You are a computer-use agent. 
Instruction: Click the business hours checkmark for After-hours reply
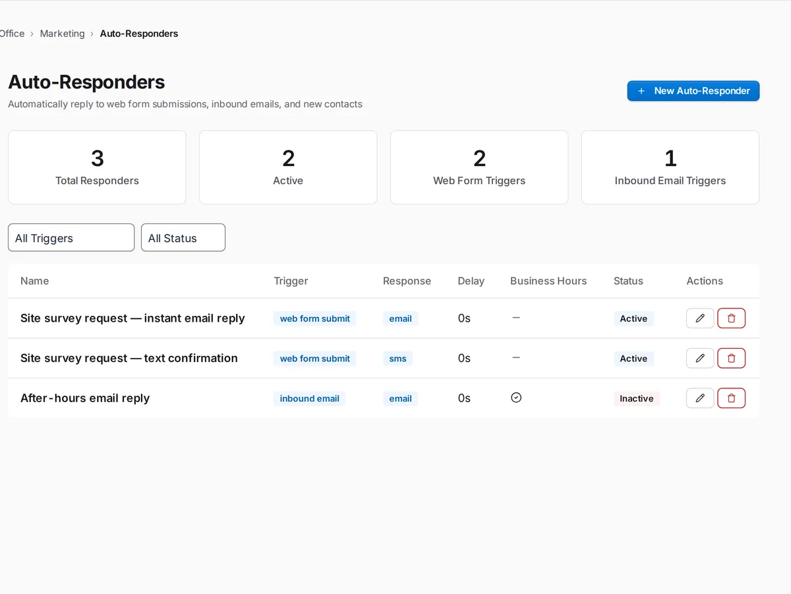[516, 398]
